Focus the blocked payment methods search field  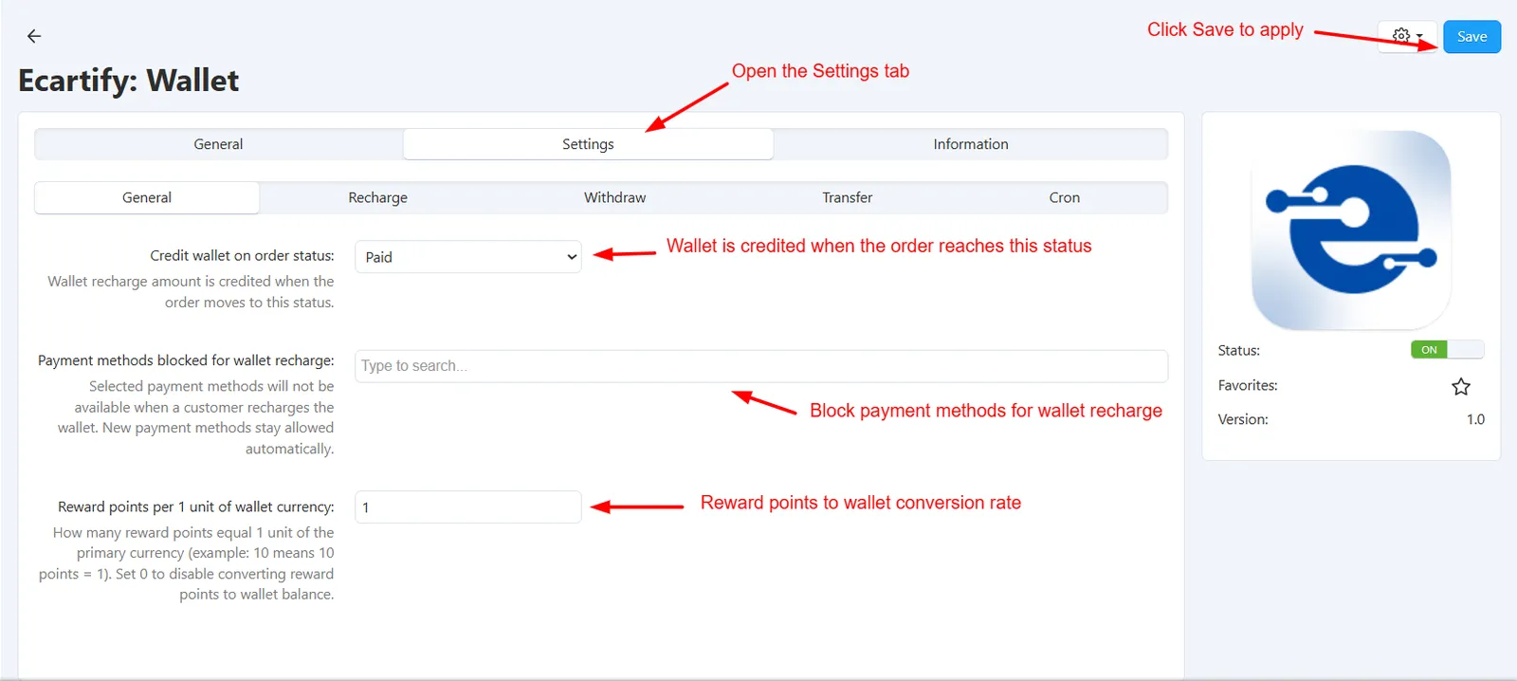[x=761, y=366]
